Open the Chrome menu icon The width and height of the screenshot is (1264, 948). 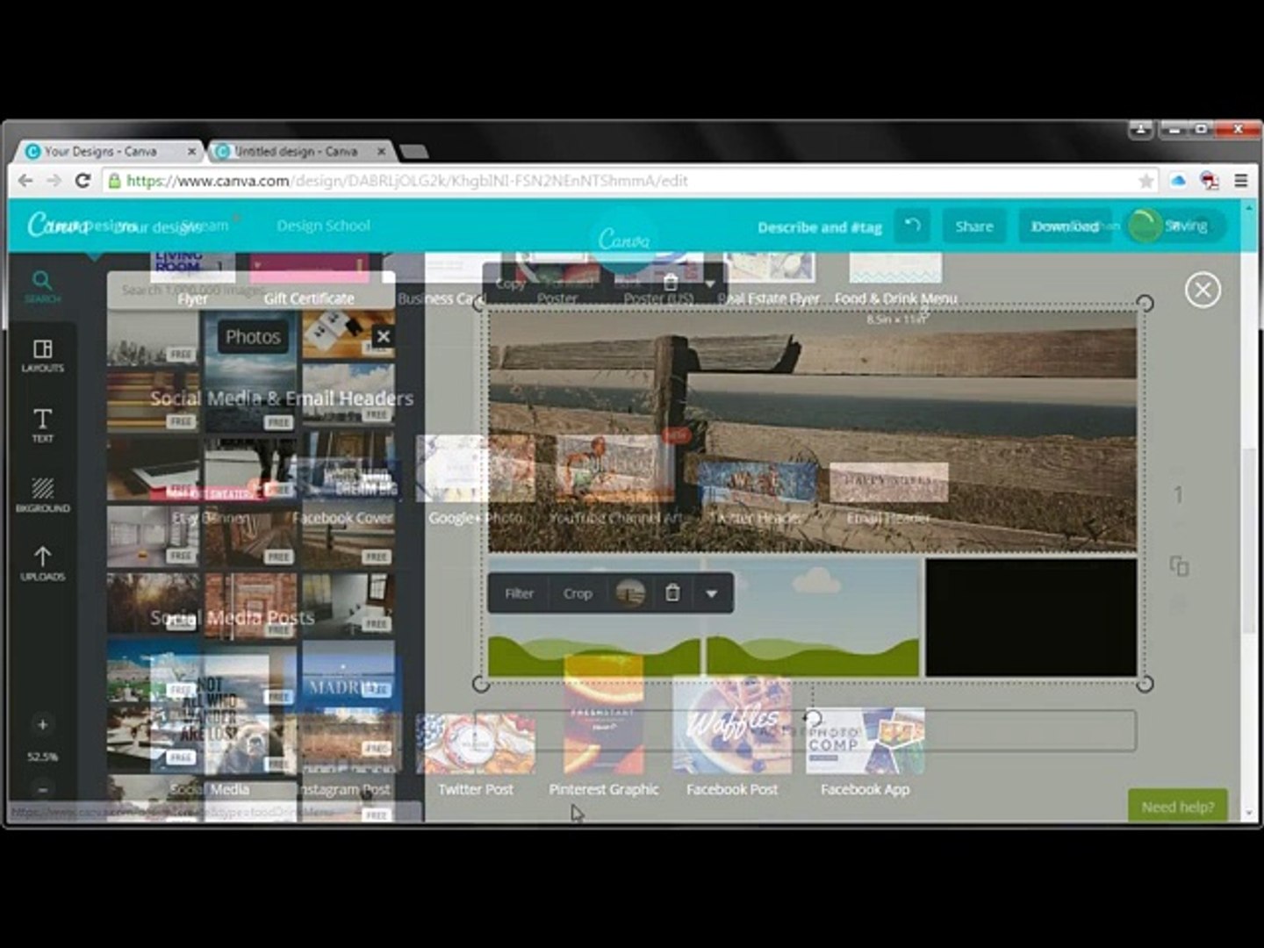point(1241,180)
